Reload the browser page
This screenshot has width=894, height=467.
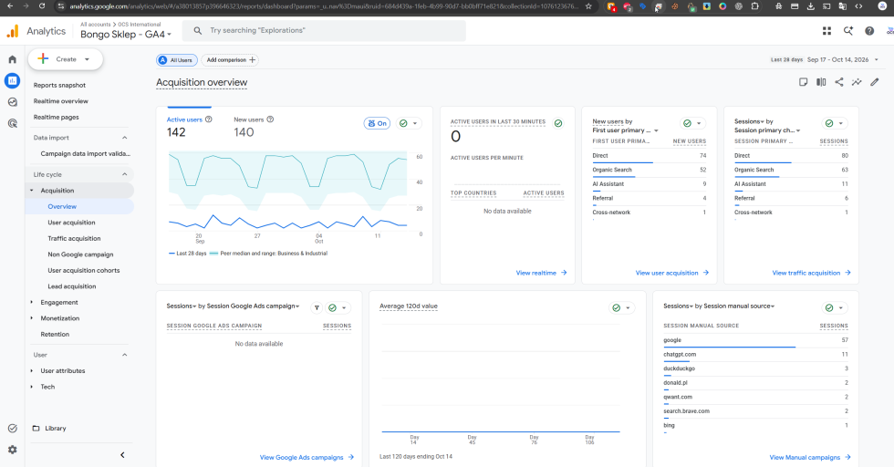click(42, 6)
